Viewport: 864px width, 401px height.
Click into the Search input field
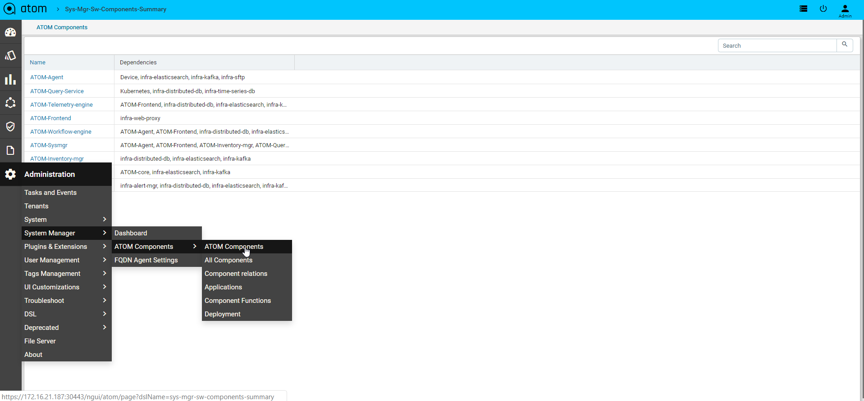[x=777, y=45]
